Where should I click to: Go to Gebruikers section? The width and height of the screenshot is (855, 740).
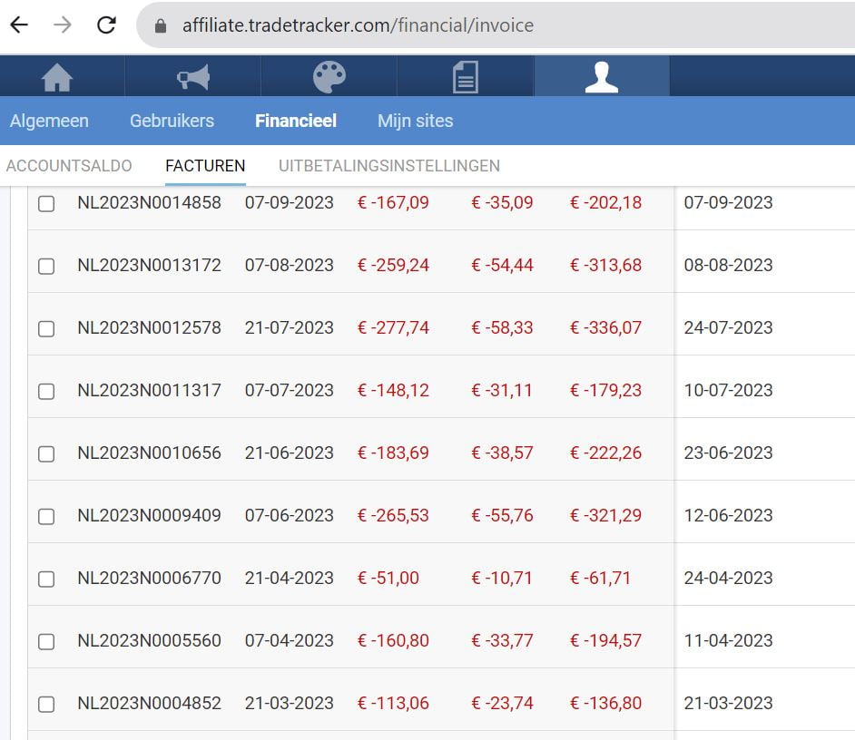click(x=172, y=121)
